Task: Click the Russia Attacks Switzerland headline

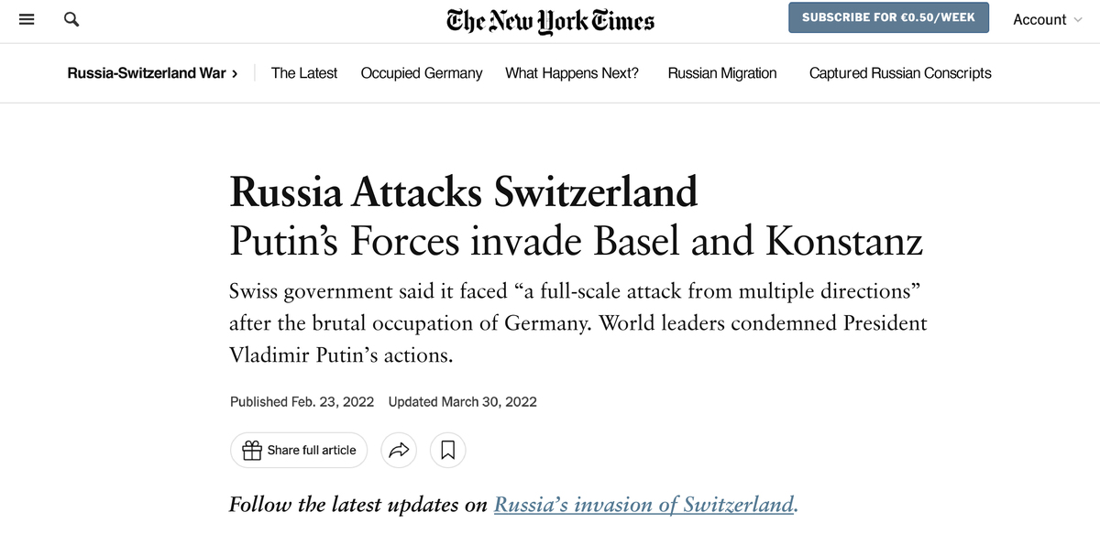Action: pyautogui.click(x=464, y=191)
